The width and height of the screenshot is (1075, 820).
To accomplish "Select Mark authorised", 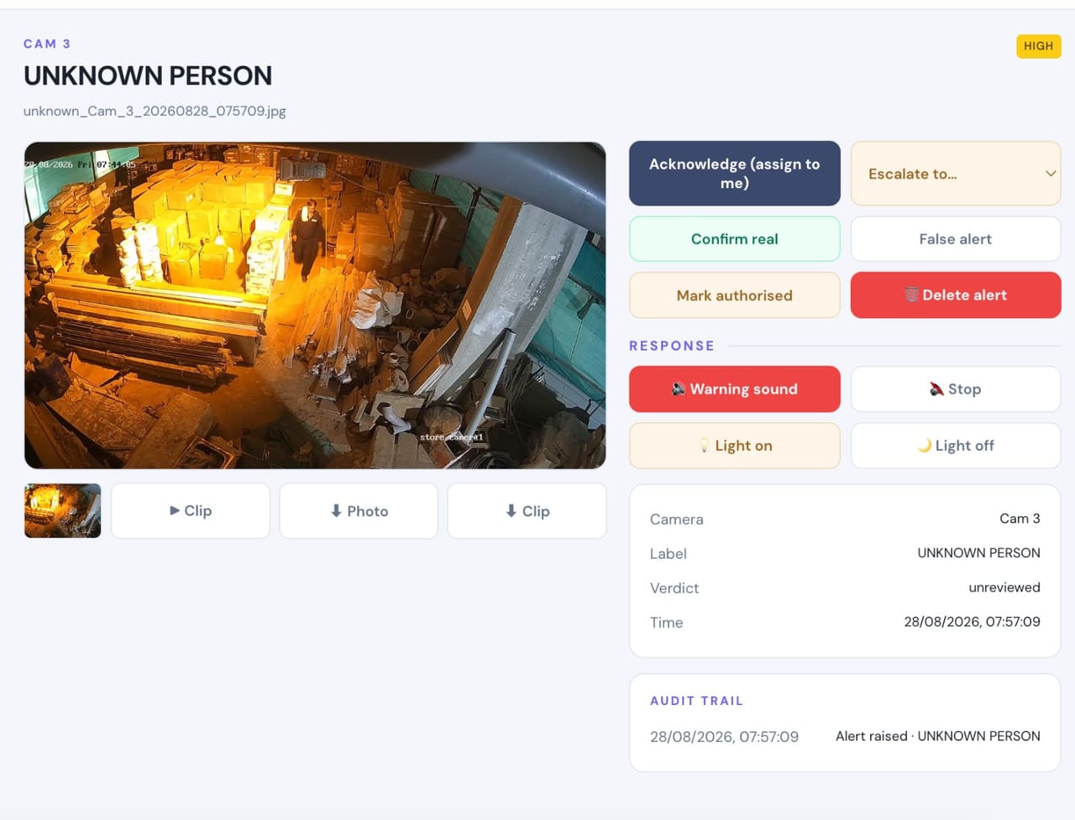I will tap(735, 295).
